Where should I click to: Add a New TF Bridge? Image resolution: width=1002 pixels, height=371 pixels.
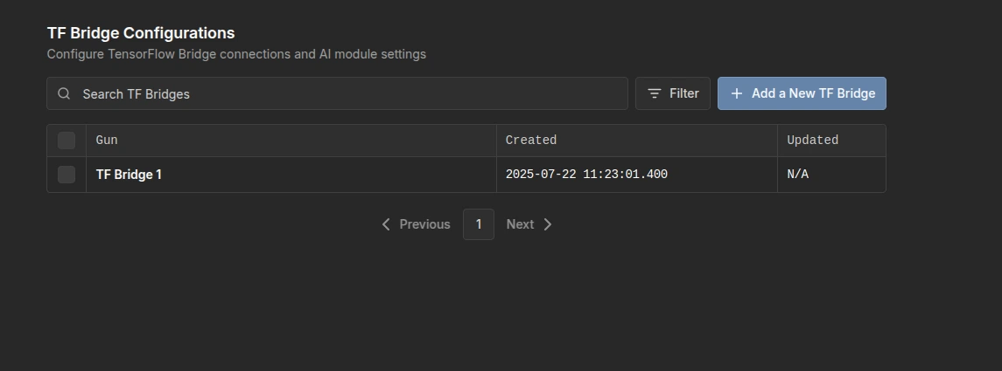[802, 93]
